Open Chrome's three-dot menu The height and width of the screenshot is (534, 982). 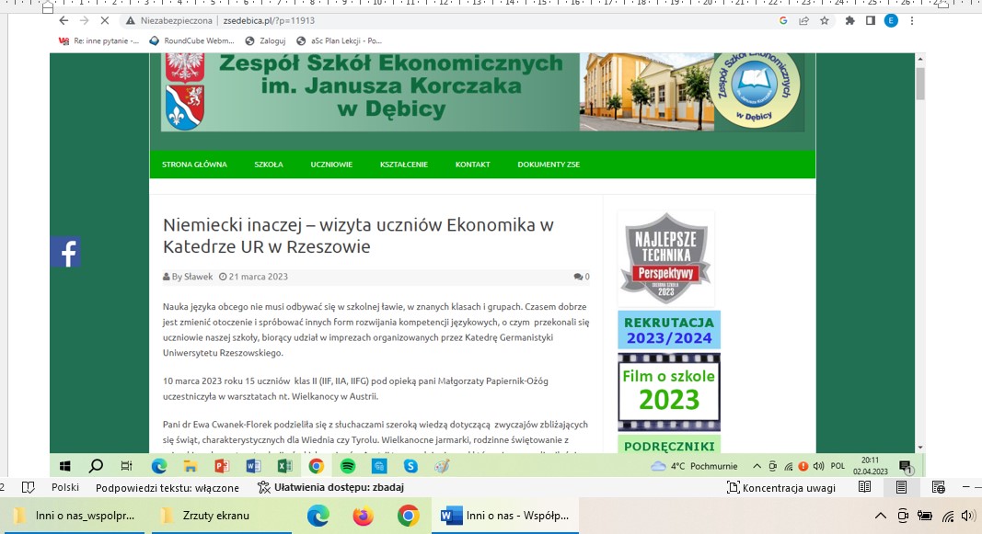coord(912,20)
